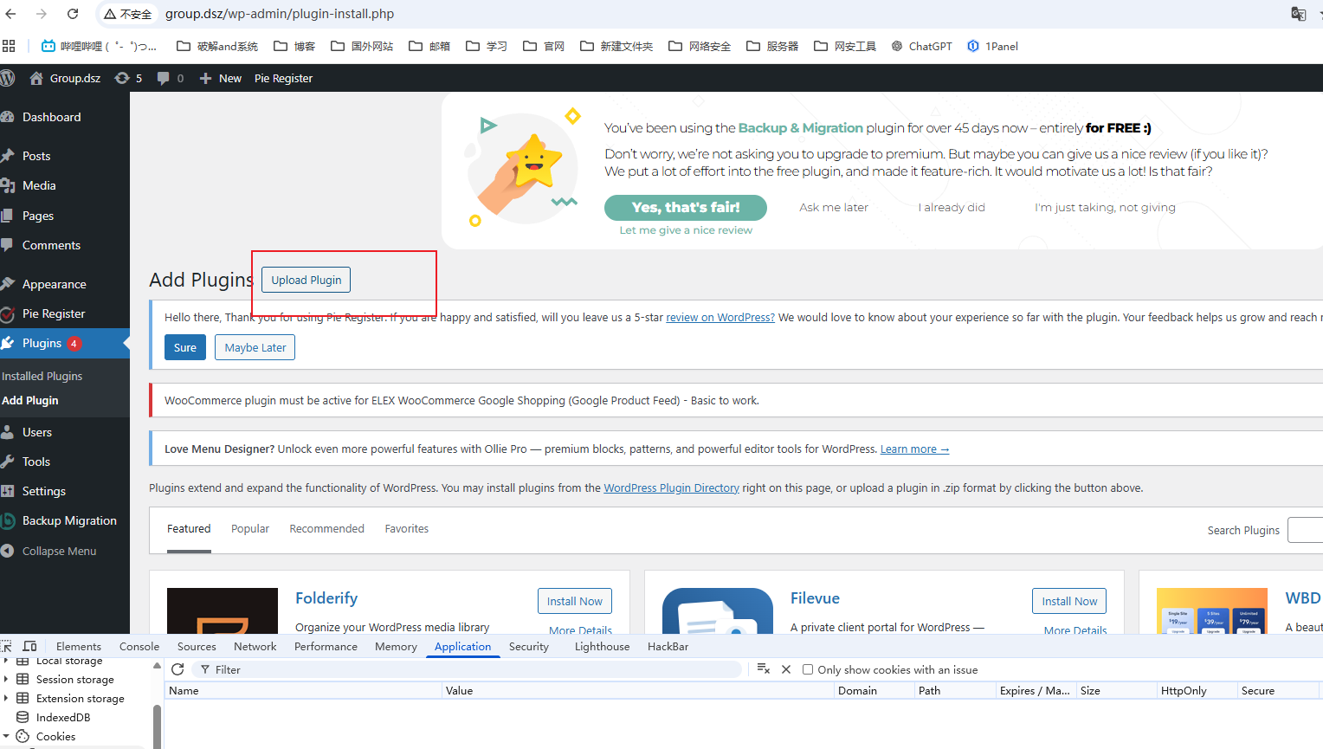This screenshot has height=749, width=1323.
Task: Open the ChatGPT bookmark
Action: (x=921, y=46)
